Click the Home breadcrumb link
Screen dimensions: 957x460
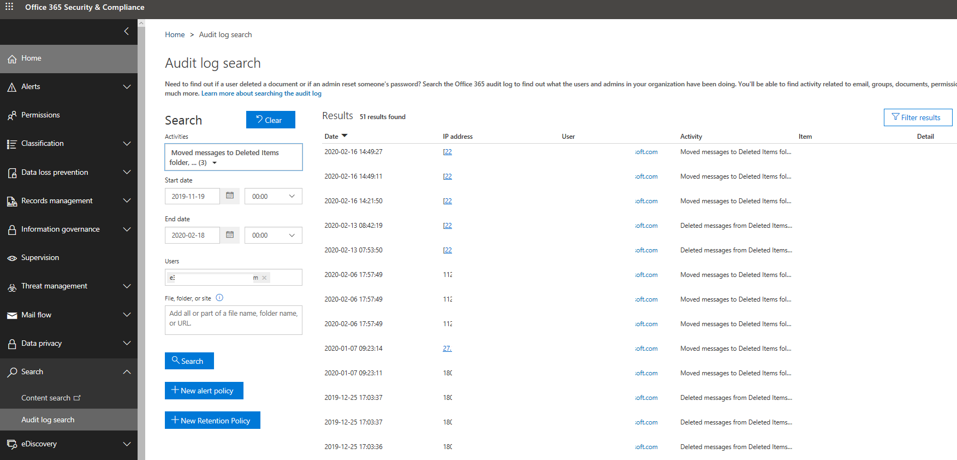(x=175, y=34)
